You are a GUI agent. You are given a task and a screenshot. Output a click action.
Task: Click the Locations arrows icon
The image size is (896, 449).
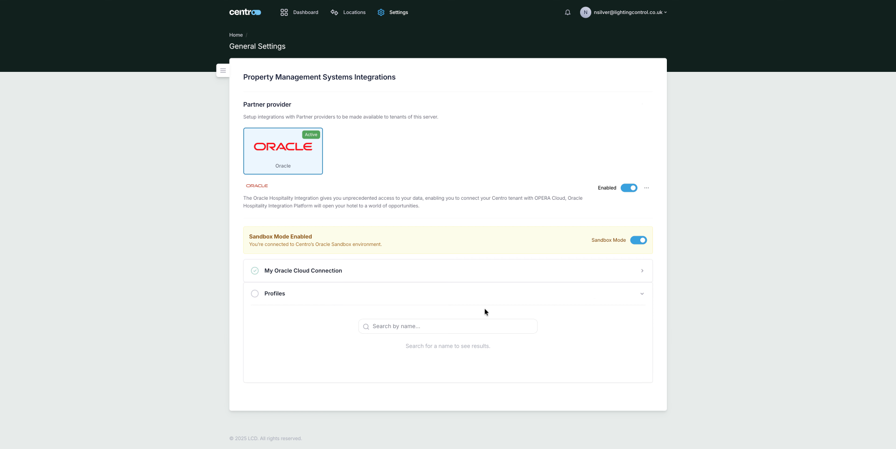pos(334,12)
